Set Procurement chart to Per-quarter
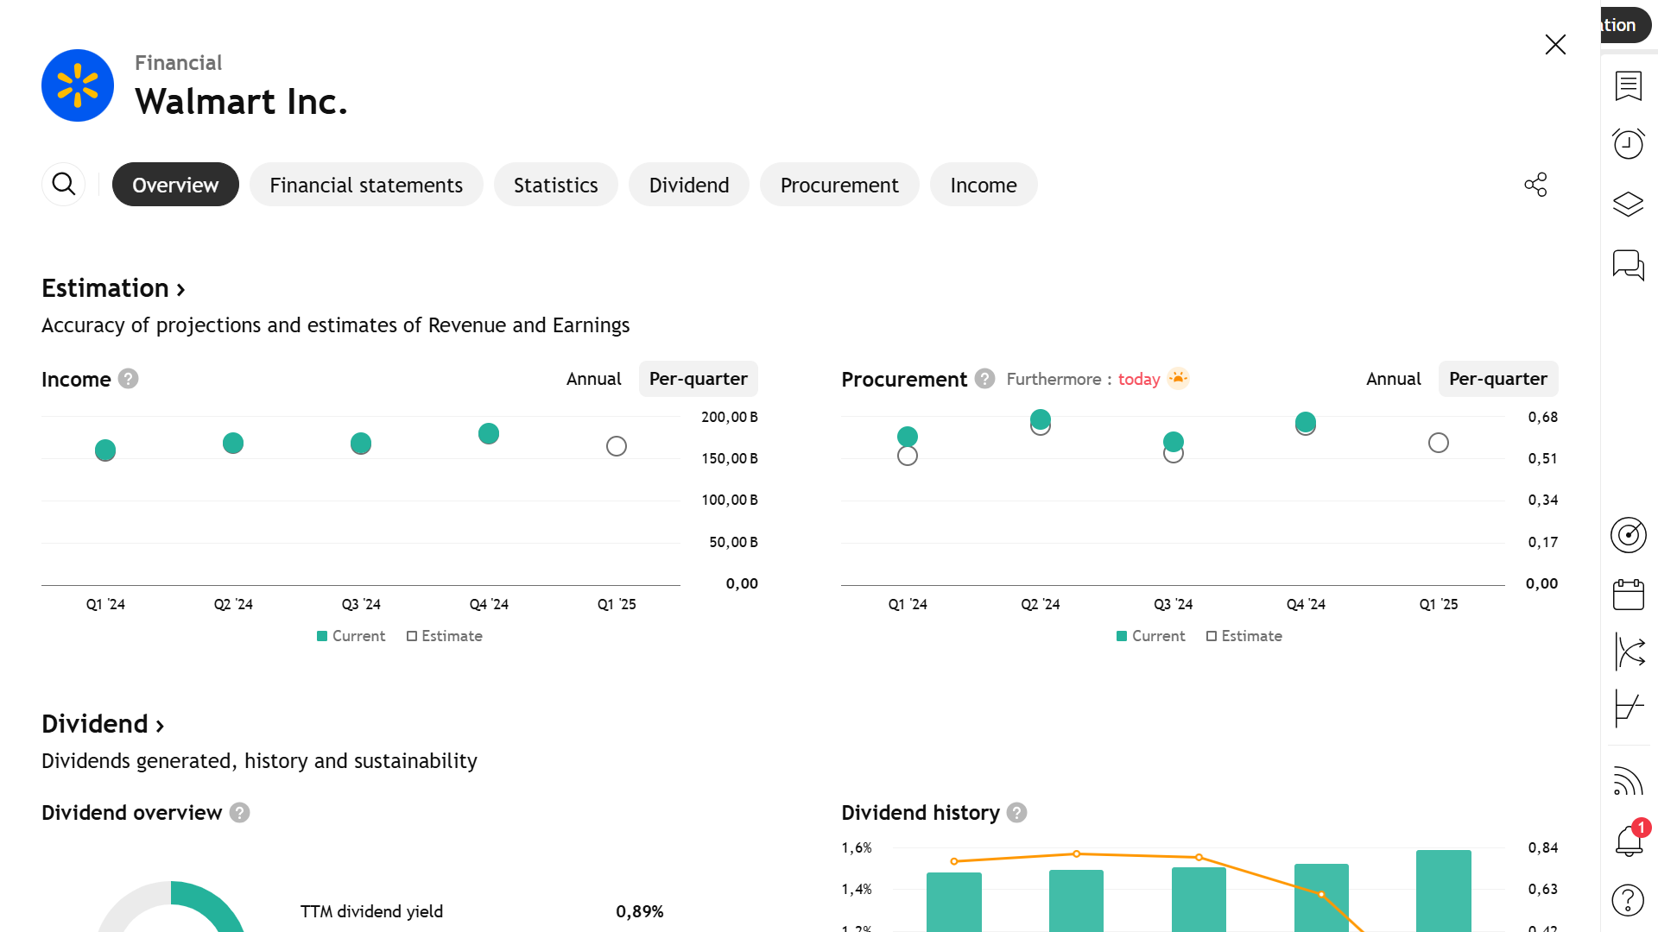The height and width of the screenshot is (932, 1658). [x=1498, y=379]
